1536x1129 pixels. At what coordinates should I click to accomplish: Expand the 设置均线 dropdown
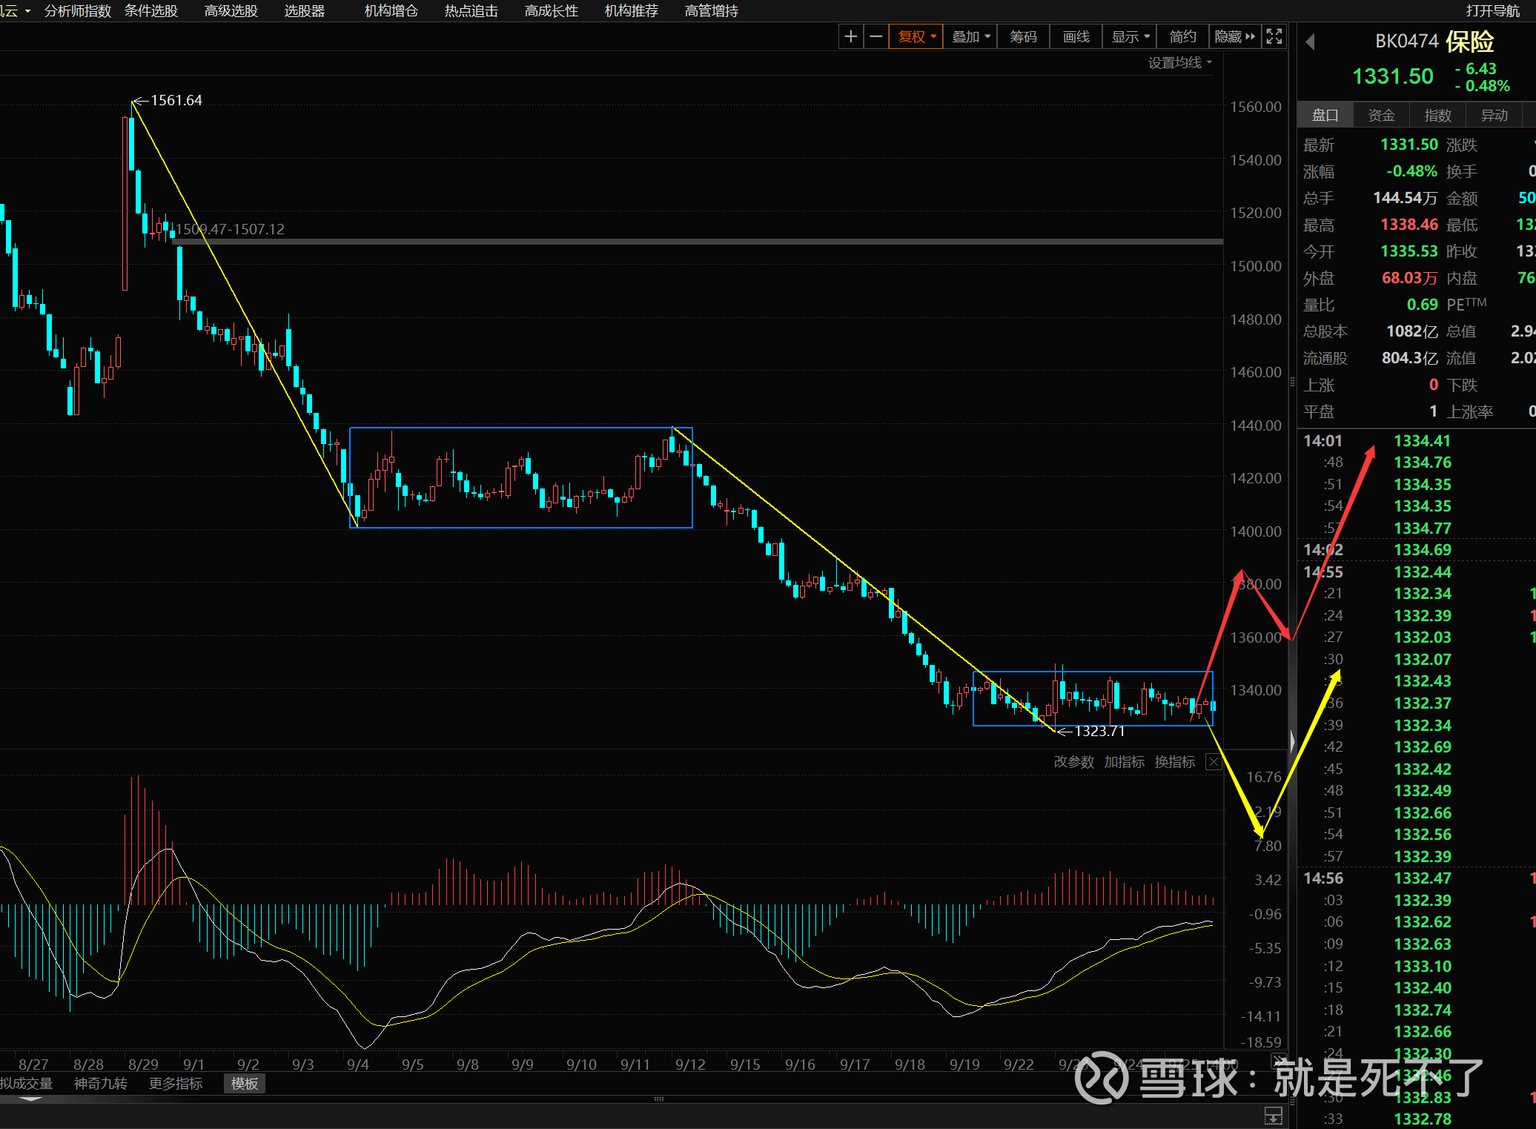1179,63
